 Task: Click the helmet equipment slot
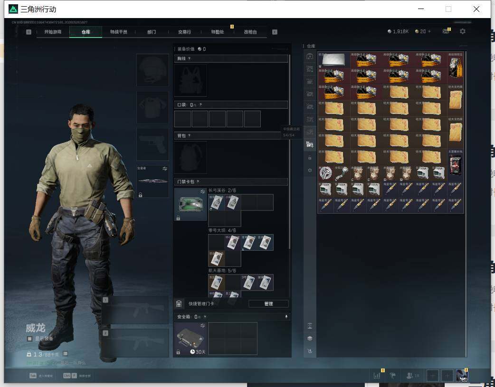coord(152,70)
